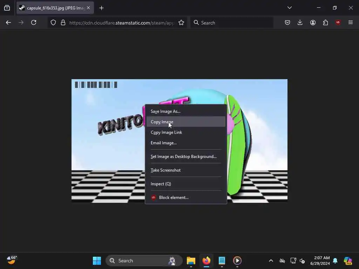Screen dimensions: 359x269
Task: Choose Copy Image Link entry
Action: click(186, 132)
